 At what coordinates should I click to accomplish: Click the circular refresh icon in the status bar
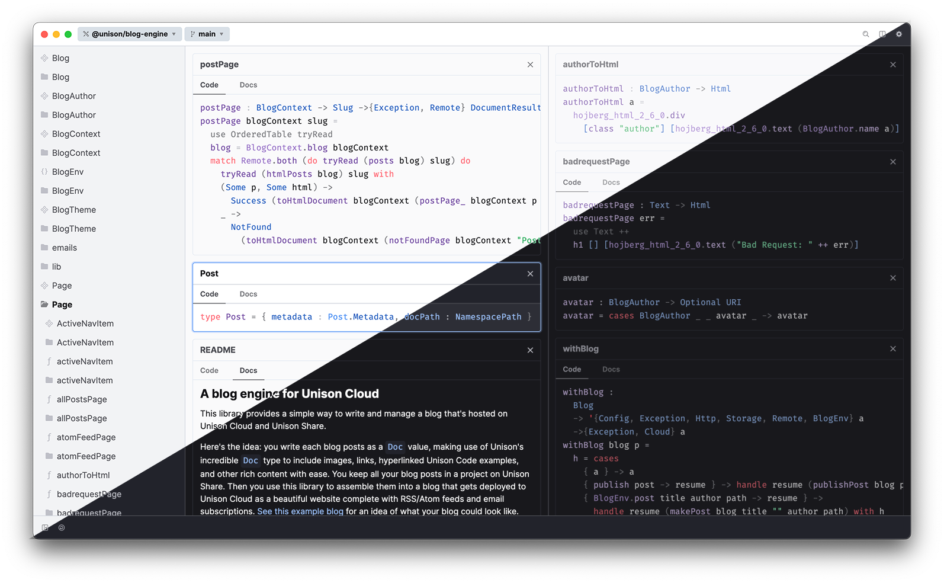pos(62,527)
